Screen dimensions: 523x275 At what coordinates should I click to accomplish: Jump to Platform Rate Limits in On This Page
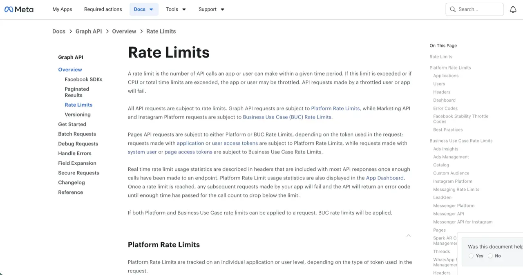click(x=450, y=68)
